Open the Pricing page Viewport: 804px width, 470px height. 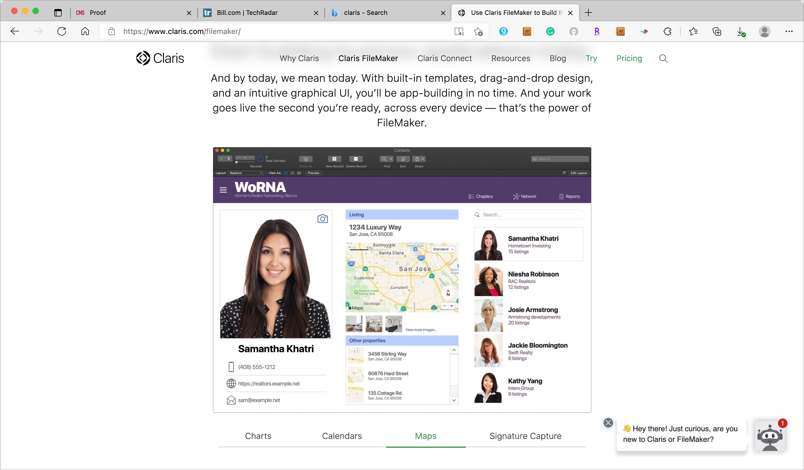coord(629,58)
